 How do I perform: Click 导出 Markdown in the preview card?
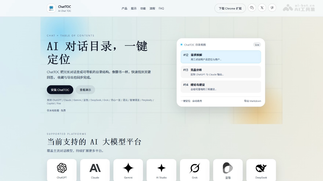[252, 101]
